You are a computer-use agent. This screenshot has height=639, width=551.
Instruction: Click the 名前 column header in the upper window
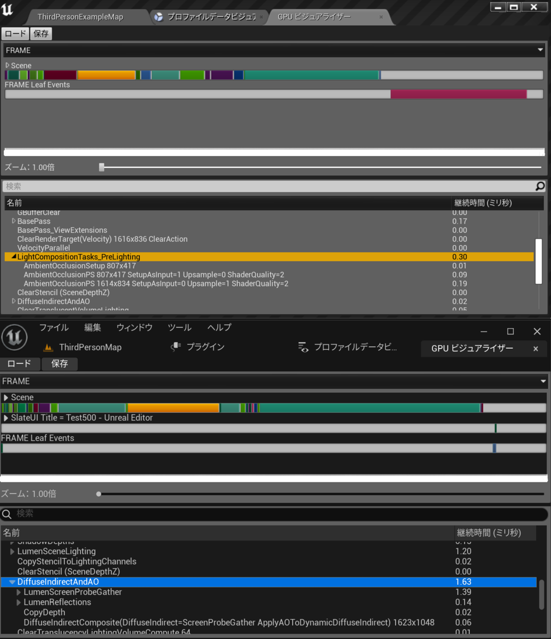click(228, 203)
